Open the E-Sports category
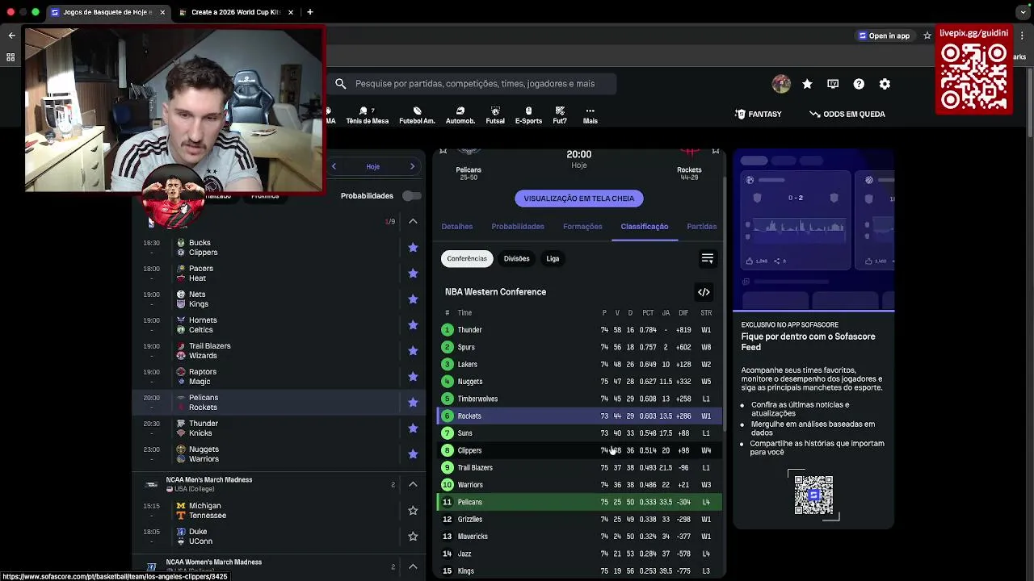The width and height of the screenshot is (1034, 581). pyautogui.click(x=528, y=115)
